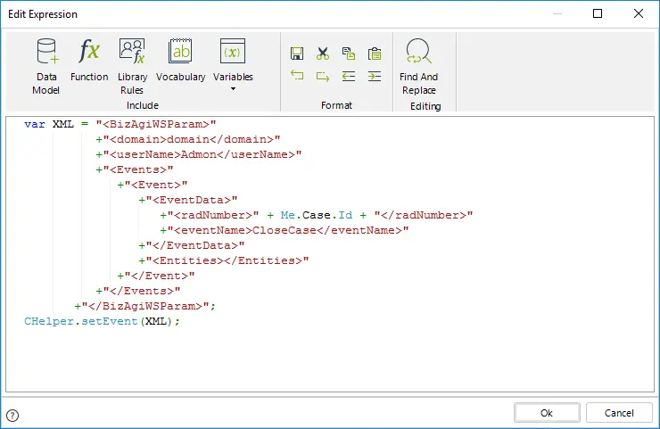
Task: Click empty area of code editor below script
Action: [x=330, y=360]
